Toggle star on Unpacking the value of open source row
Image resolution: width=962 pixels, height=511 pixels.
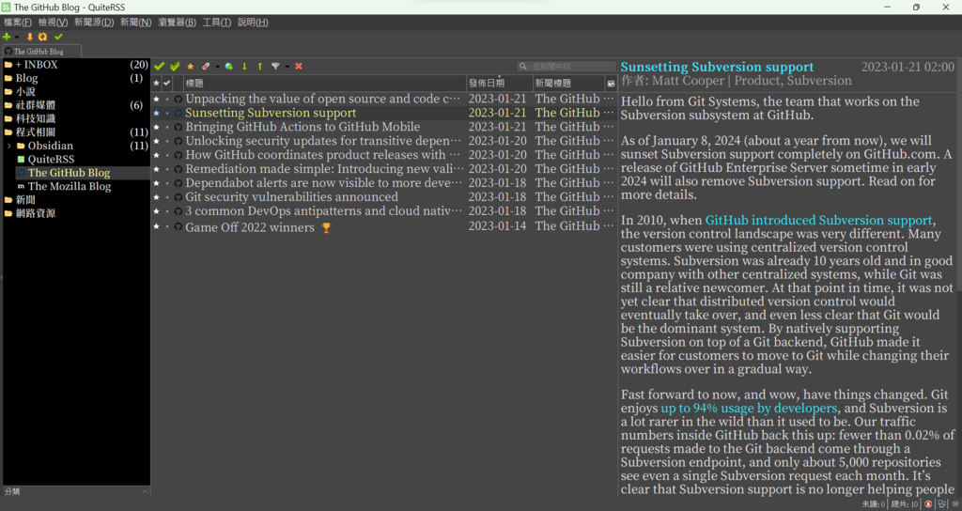pyautogui.click(x=156, y=99)
